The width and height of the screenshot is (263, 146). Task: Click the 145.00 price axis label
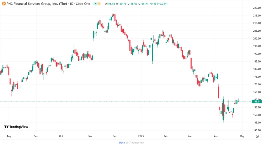[x=257, y=123]
